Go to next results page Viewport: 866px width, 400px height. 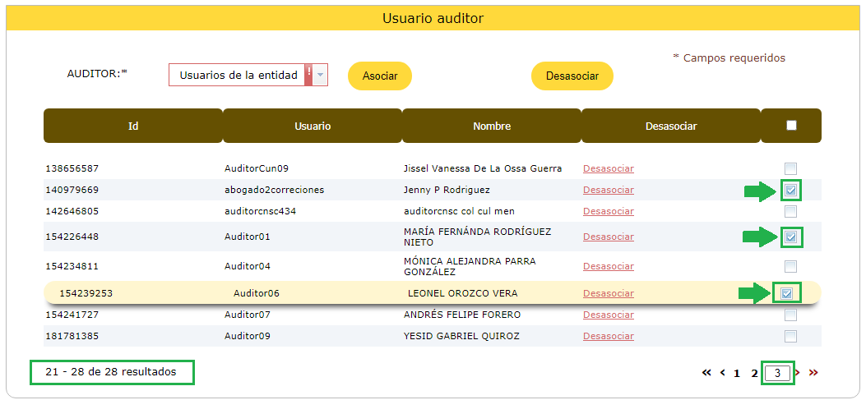(798, 373)
